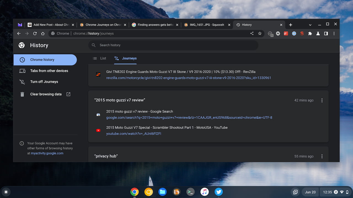Screen dimensions: 353x198
Task: Open youtube.com/watch Scrambler Shootout link
Action: [134, 134]
